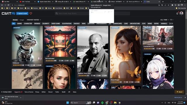Click the Civitai logo
The image size is (187, 105).
pyautogui.click(x=8, y=13)
